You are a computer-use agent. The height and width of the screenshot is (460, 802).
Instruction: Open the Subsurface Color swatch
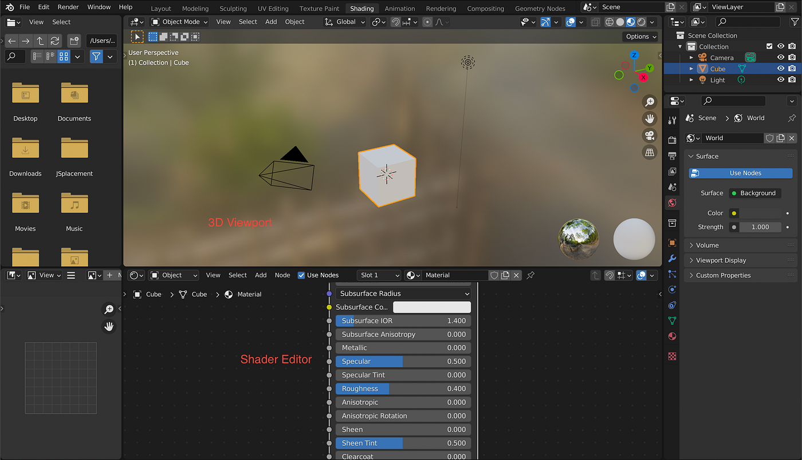pos(431,307)
